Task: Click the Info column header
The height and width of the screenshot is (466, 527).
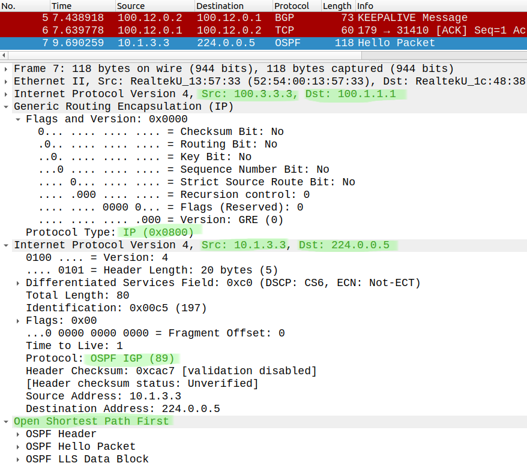Action: (x=441, y=6)
